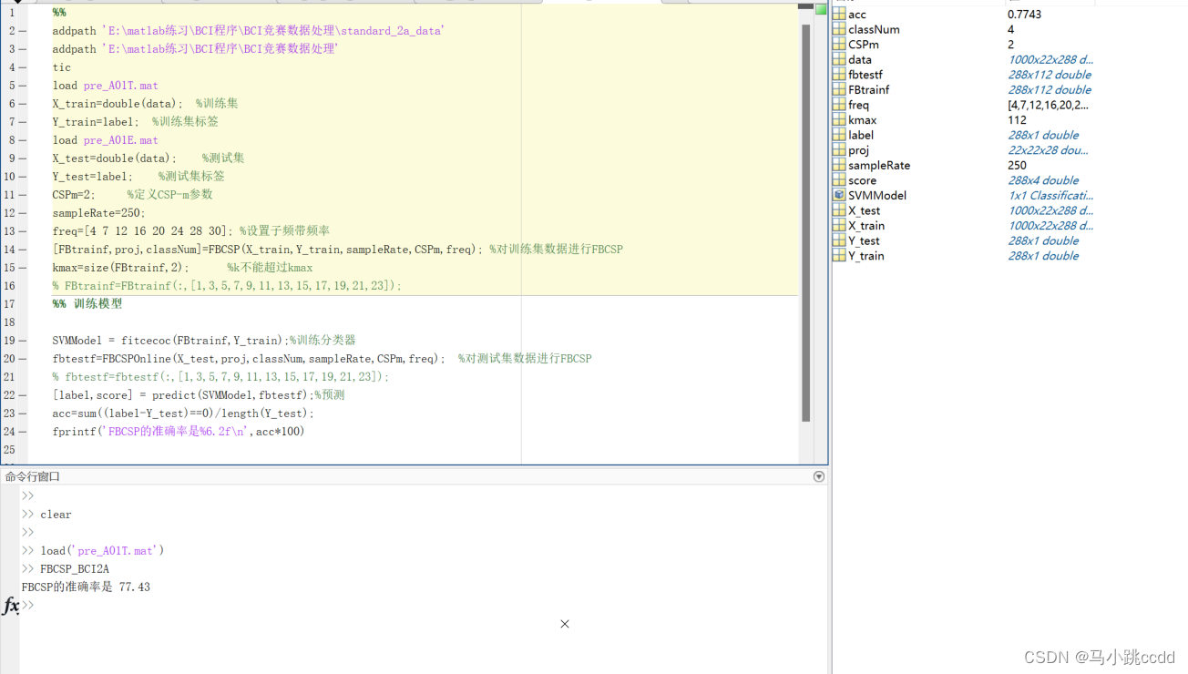The width and height of the screenshot is (1188, 674).
Task: Collapse the Command Window using its circular arrow button
Action: 818,475
